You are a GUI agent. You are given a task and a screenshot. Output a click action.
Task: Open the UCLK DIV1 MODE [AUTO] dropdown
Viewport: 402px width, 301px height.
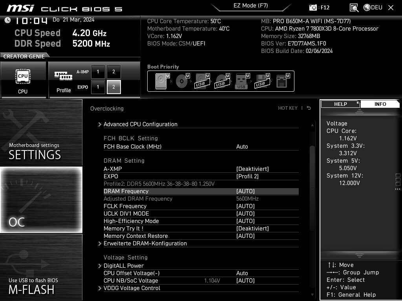coord(245,214)
